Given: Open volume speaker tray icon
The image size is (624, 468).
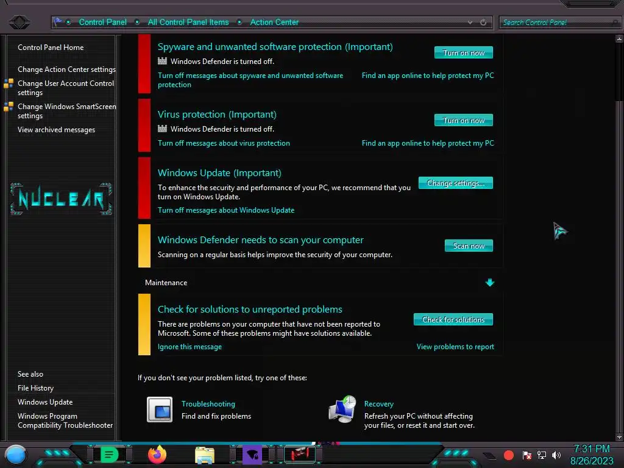Looking at the screenshot, I should pos(556,455).
